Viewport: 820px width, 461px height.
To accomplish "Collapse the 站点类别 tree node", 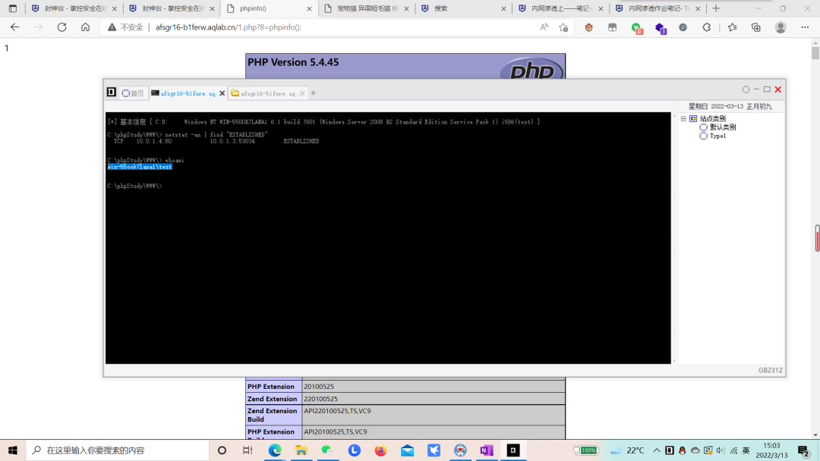I will point(683,118).
